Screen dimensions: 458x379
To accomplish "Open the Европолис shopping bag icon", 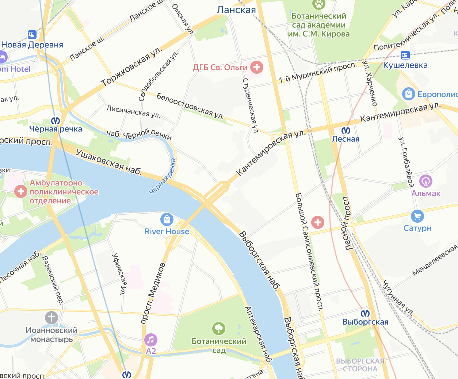I will coord(409,94).
